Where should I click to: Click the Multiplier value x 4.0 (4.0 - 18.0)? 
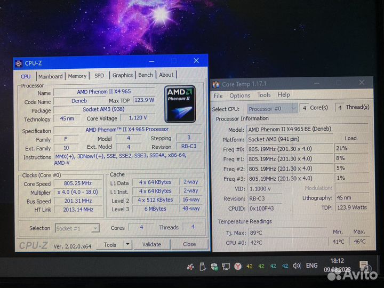pyautogui.click(x=78, y=192)
